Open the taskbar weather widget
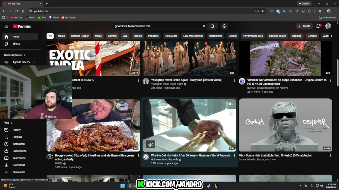339x190 pixels. tap(9, 186)
